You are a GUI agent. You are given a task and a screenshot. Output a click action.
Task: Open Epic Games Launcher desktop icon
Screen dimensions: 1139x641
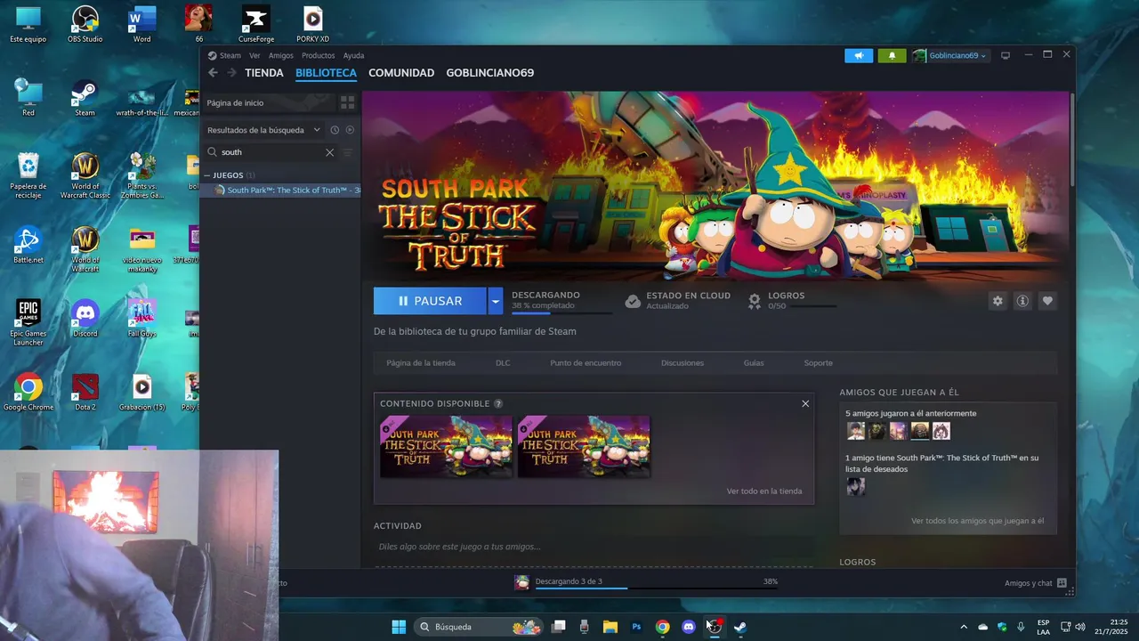[28, 322]
